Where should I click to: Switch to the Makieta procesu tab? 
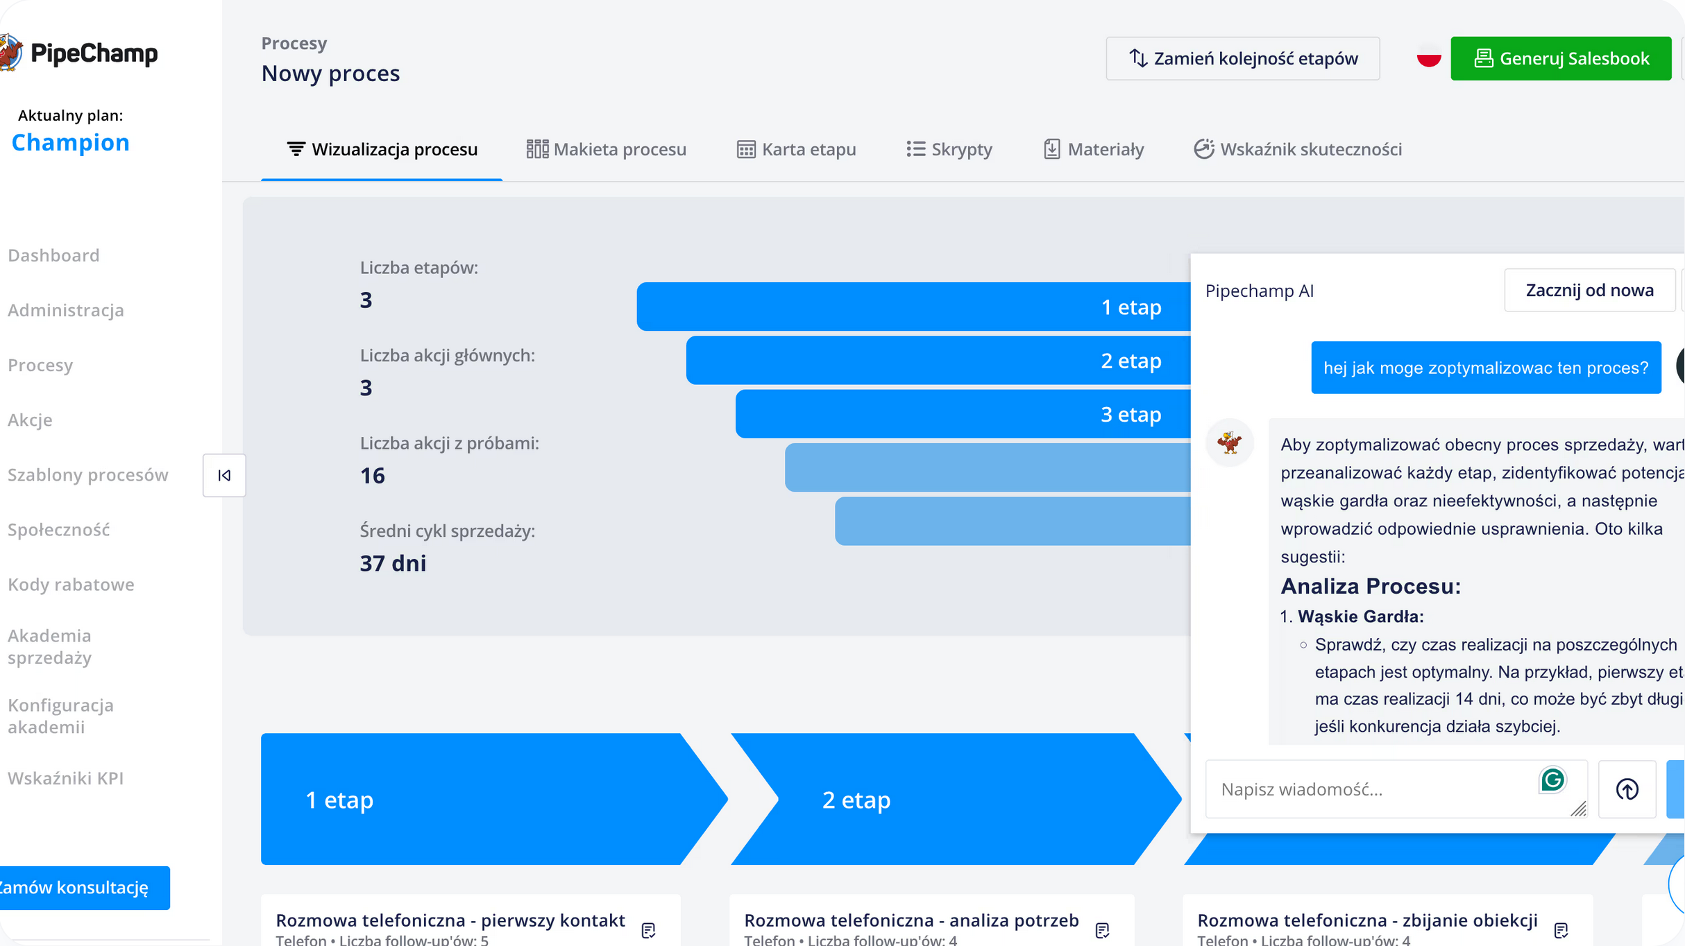(x=606, y=149)
